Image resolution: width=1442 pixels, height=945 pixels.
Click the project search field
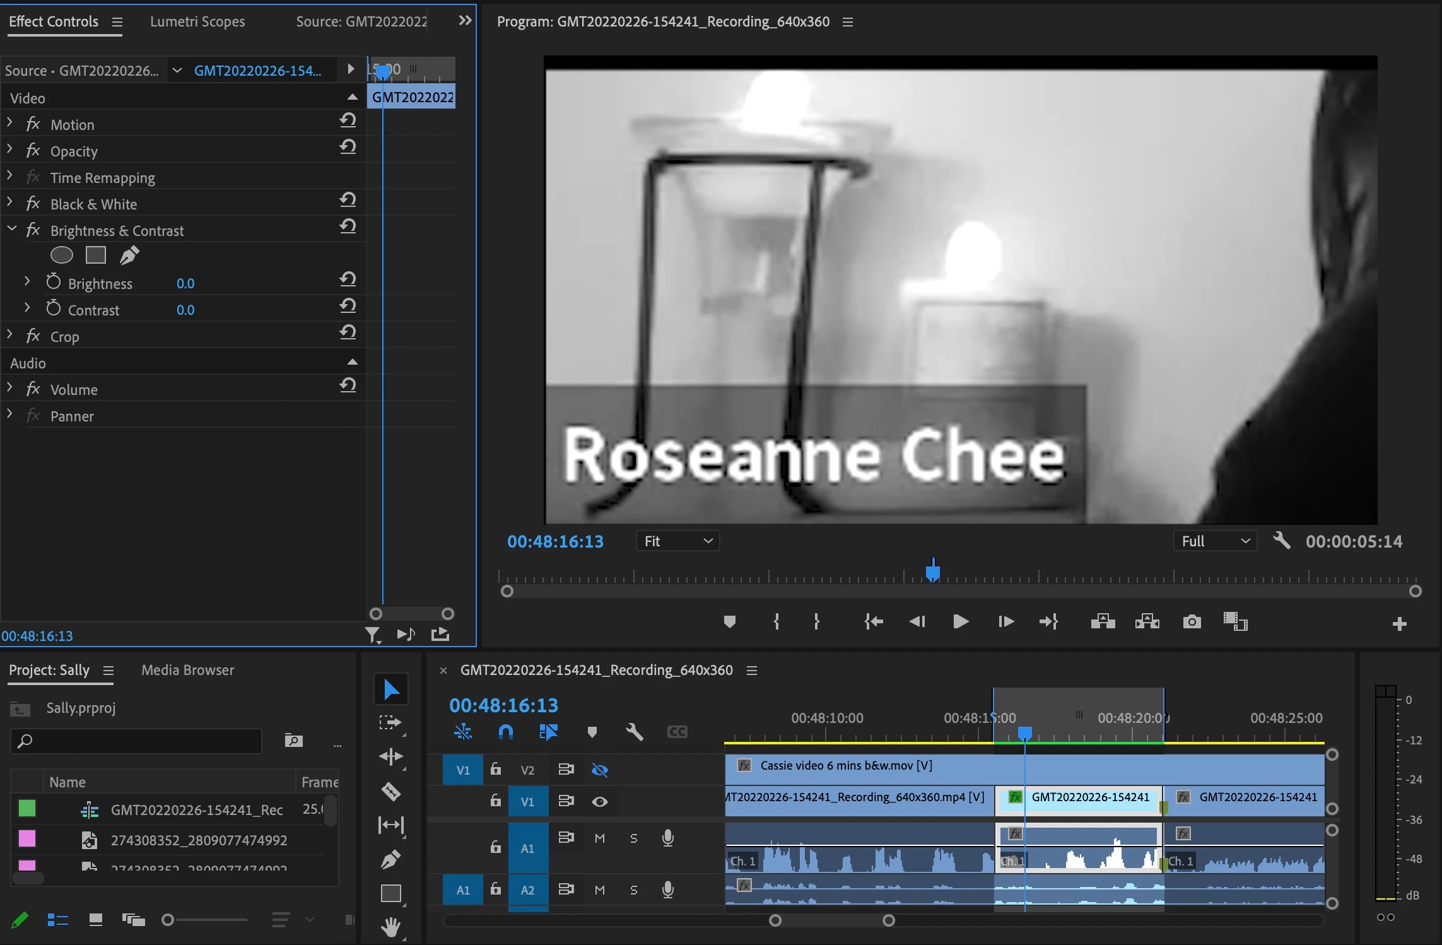(x=136, y=741)
